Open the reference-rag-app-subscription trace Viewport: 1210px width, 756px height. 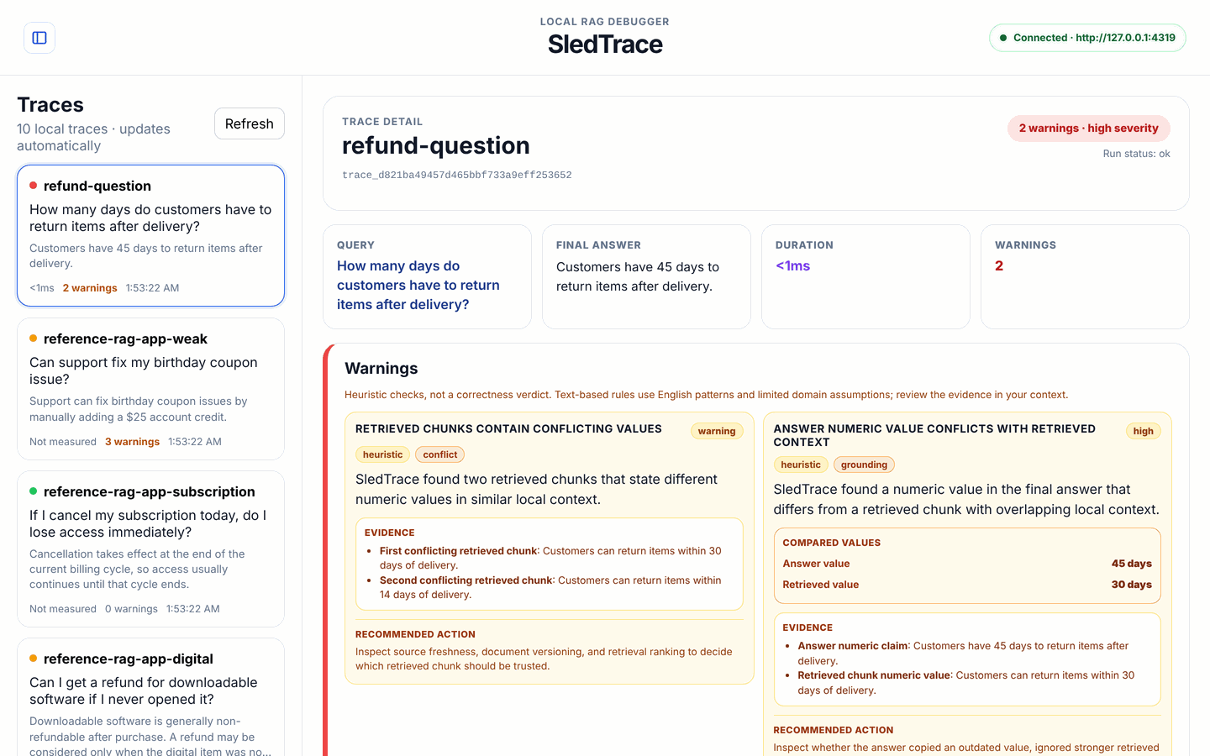(151, 549)
